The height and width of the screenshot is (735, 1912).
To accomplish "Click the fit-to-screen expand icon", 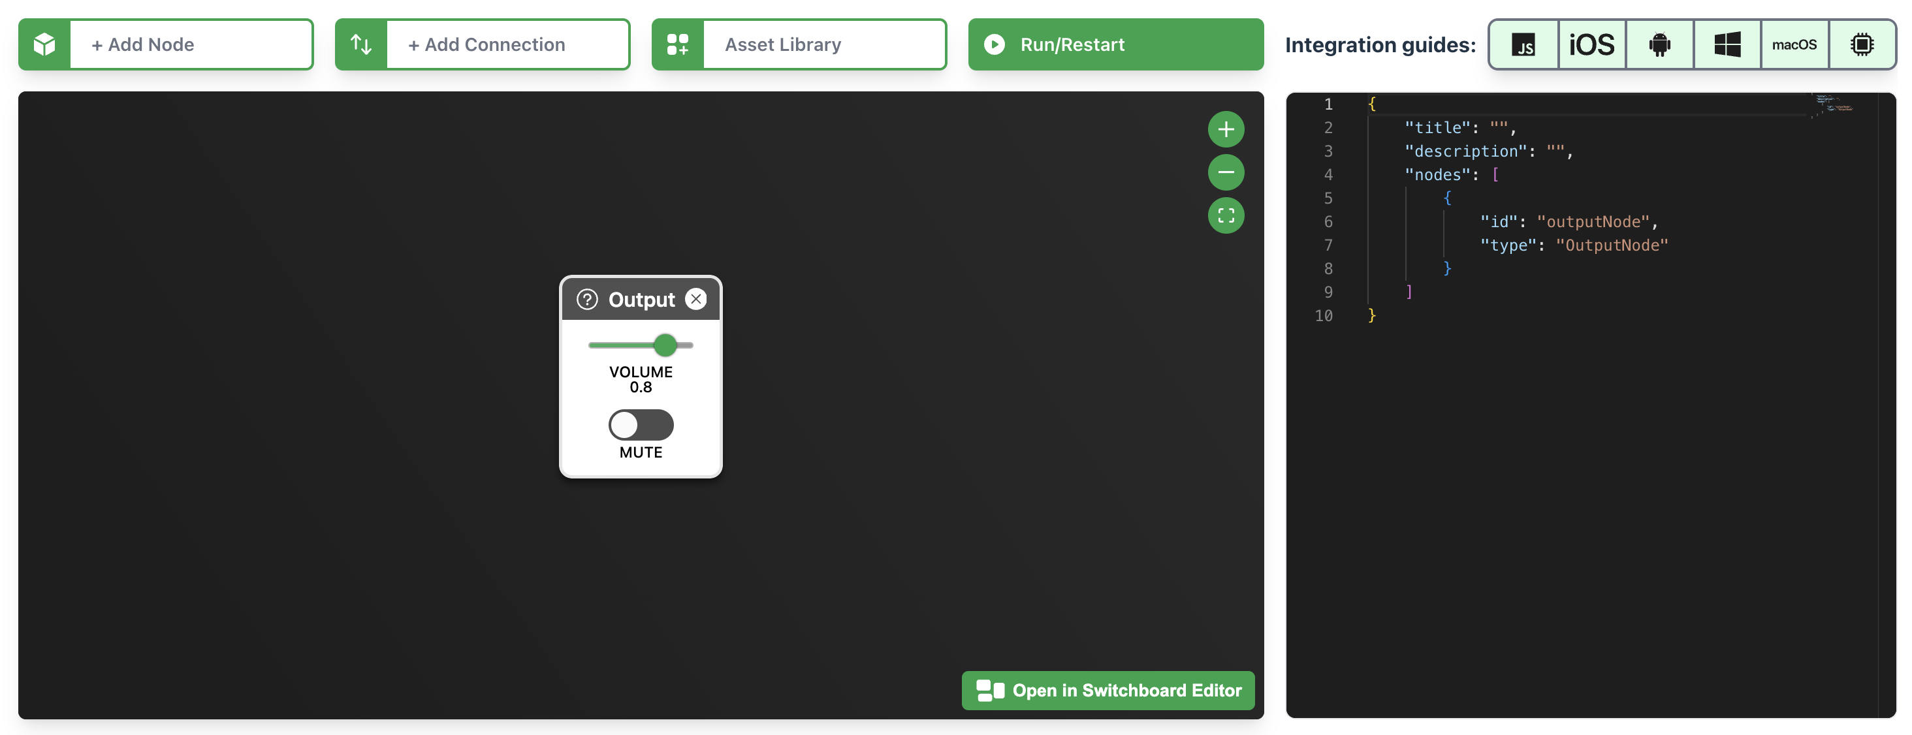I will tap(1227, 216).
